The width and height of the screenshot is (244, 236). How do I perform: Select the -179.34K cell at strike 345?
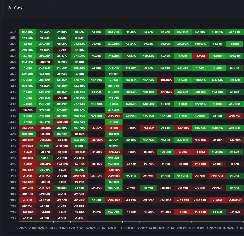coord(166,92)
